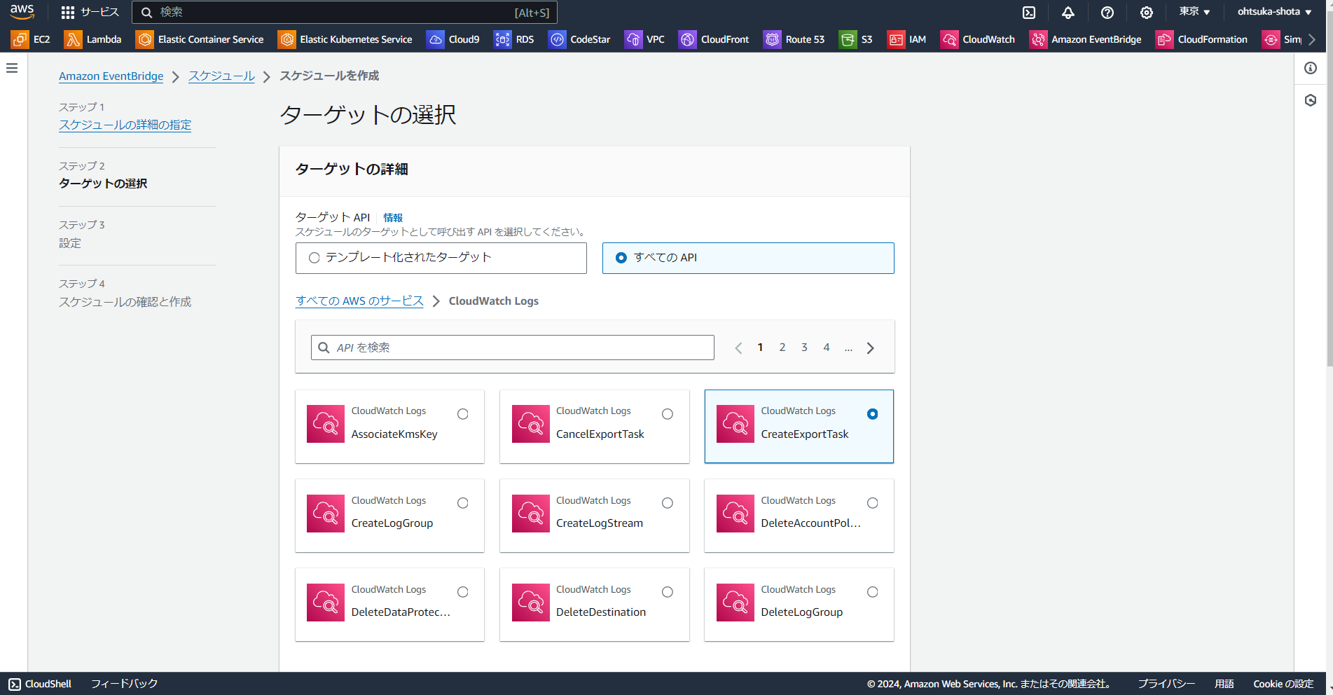Open Elastic Kubernetes Service shortcut
The height and width of the screenshot is (695, 1333).
[345, 40]
